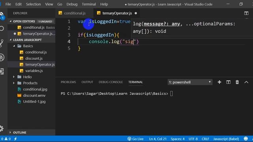Create a new terminal with plus icon

(219, 82)
